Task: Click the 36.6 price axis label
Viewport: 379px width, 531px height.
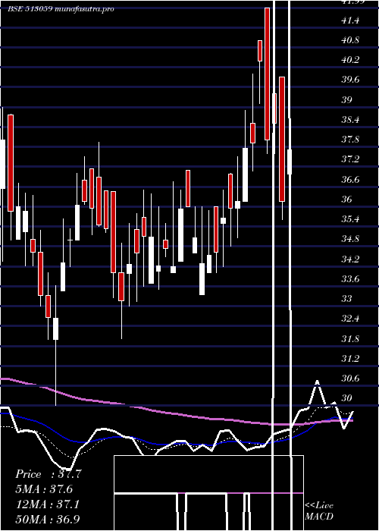Action: (x=350, y=180)
